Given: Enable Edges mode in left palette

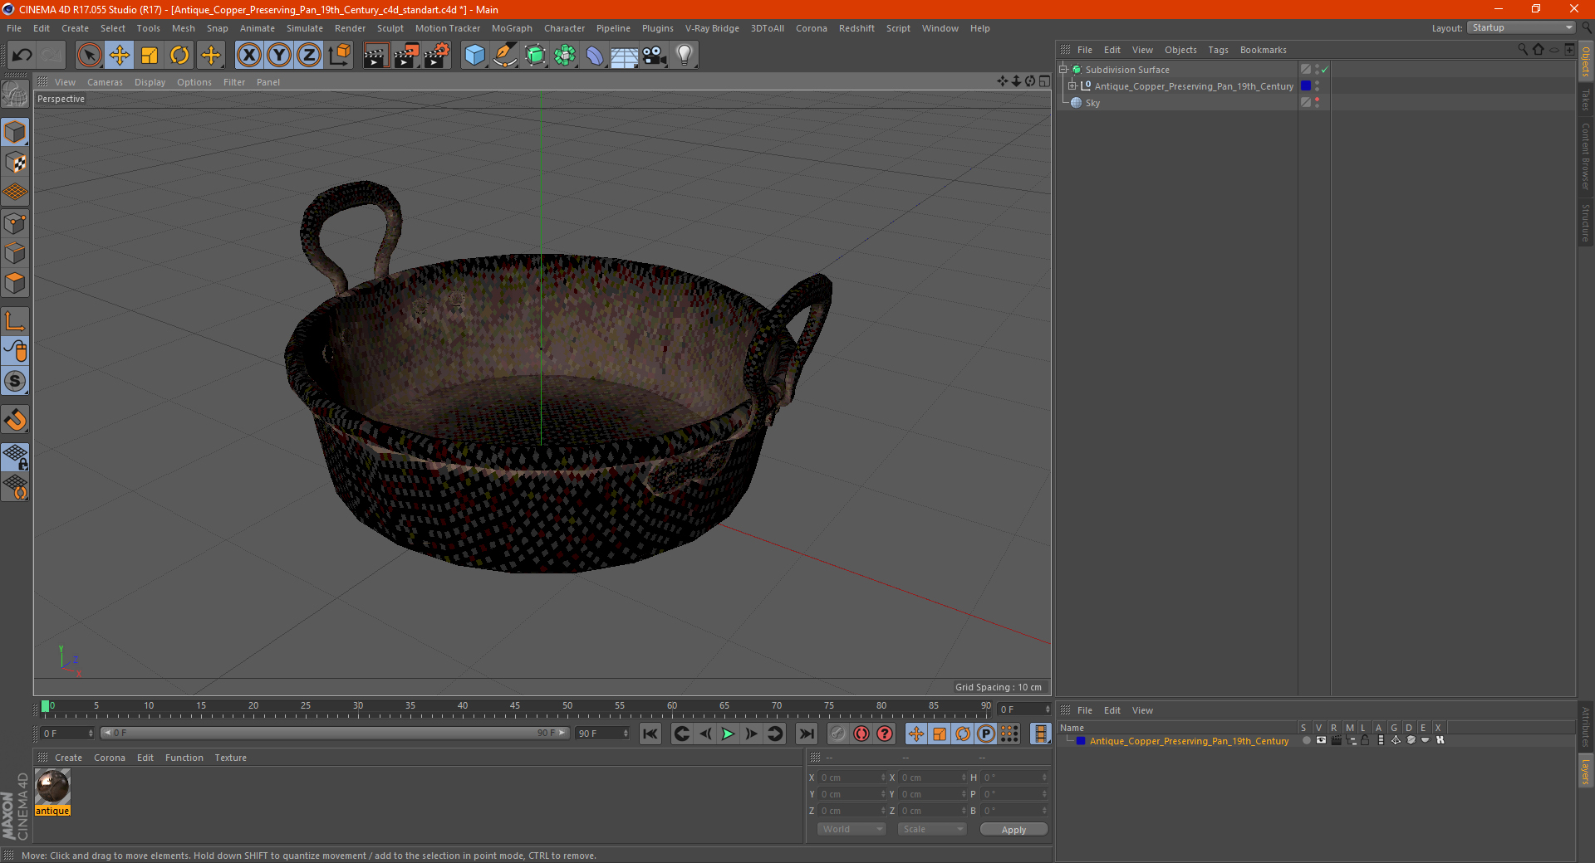Looking at the screenshot, I should tap(16, 253).
